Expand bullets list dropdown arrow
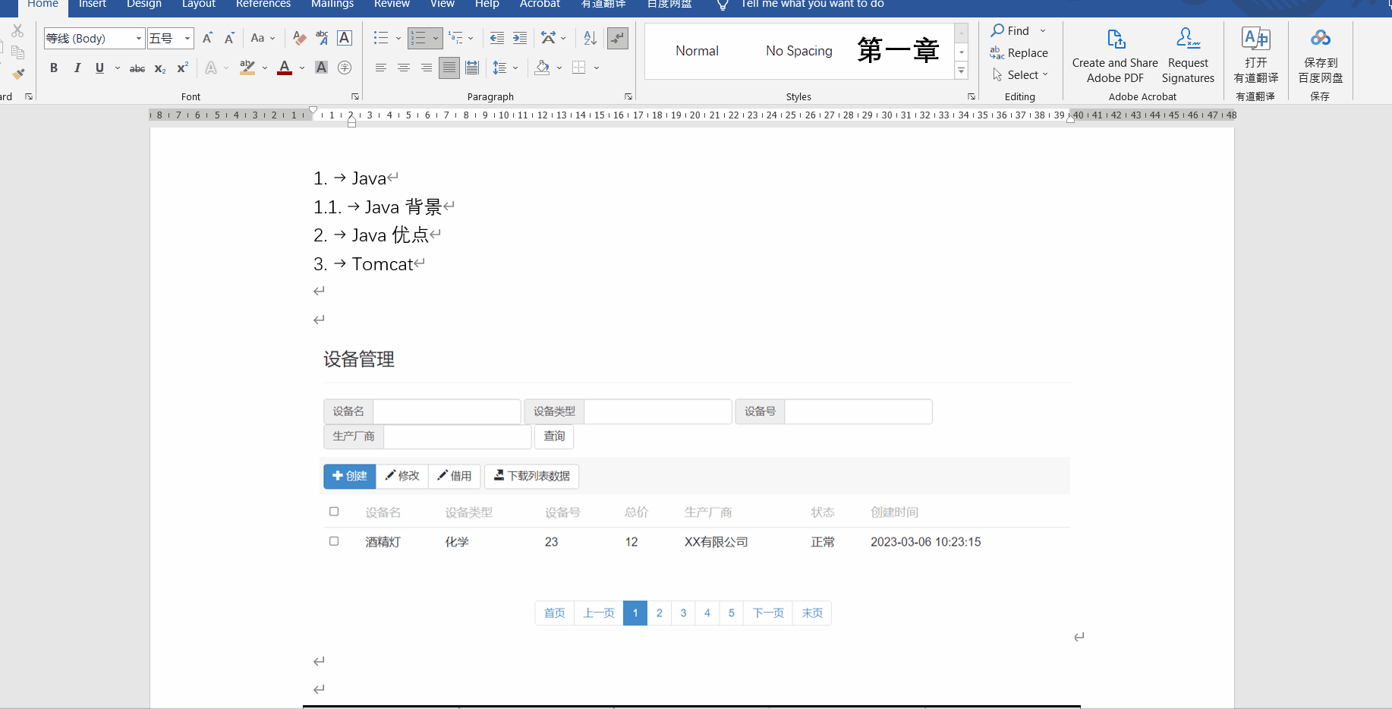The height and width of the screenshot is (709, 1392). 398,38
